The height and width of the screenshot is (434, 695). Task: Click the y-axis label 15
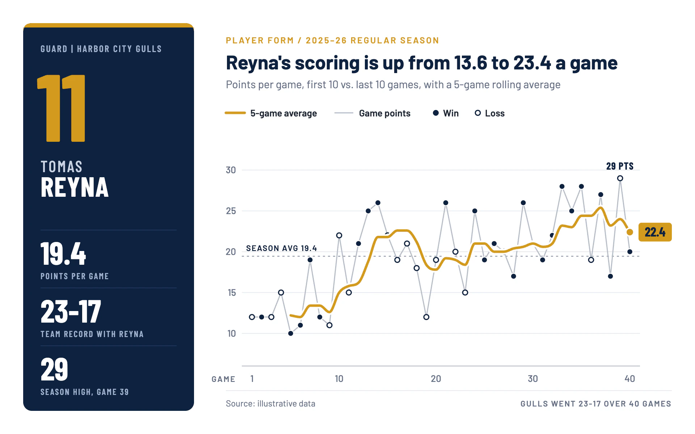(x=232, y=293)
